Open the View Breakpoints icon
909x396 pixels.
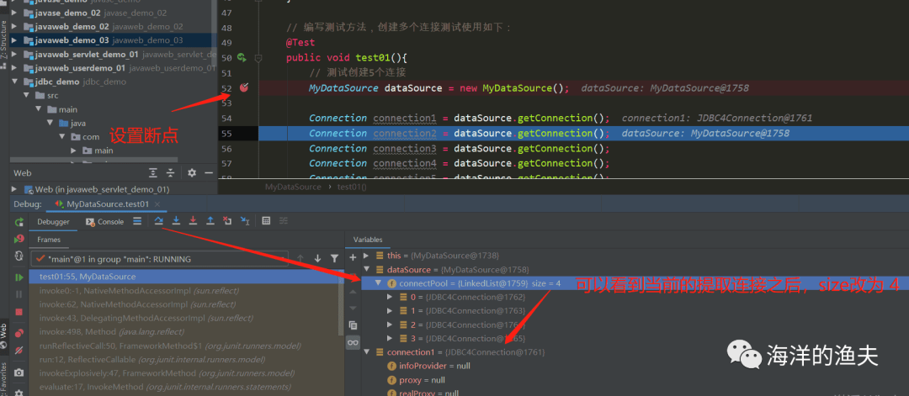point(19,333)
